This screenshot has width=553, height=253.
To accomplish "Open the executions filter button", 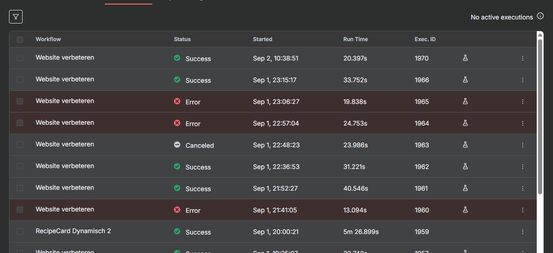I will [16, 17].
